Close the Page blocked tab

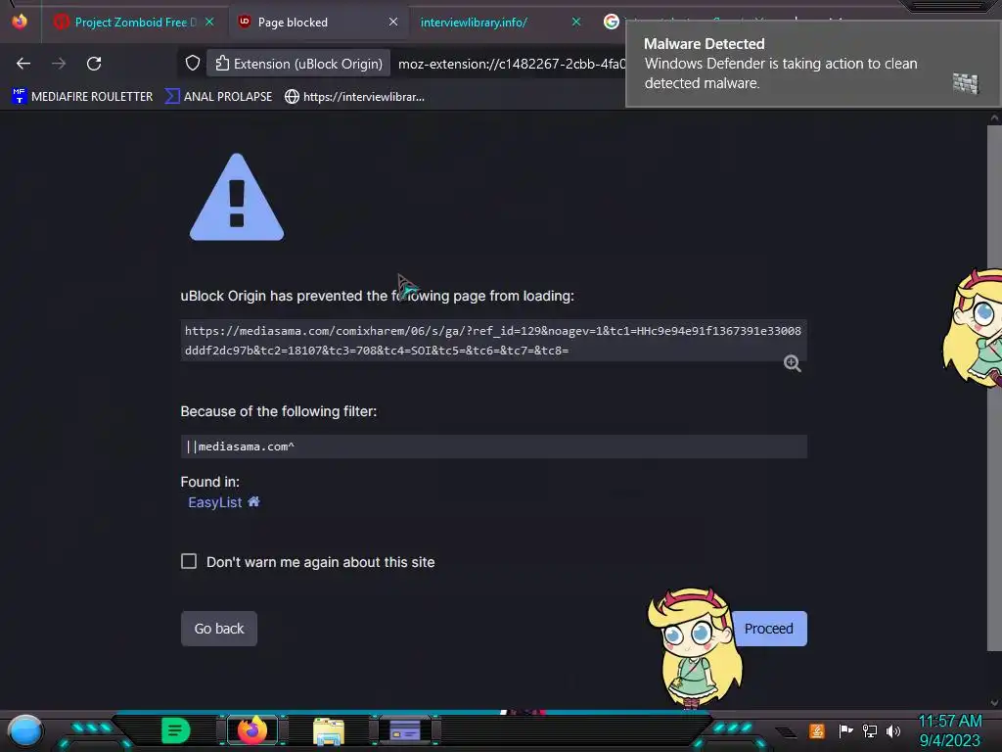tap(393, 22)
